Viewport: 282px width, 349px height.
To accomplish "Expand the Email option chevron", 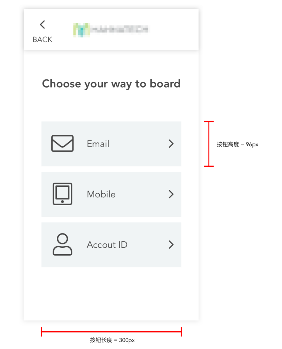I will pos(171,144).
